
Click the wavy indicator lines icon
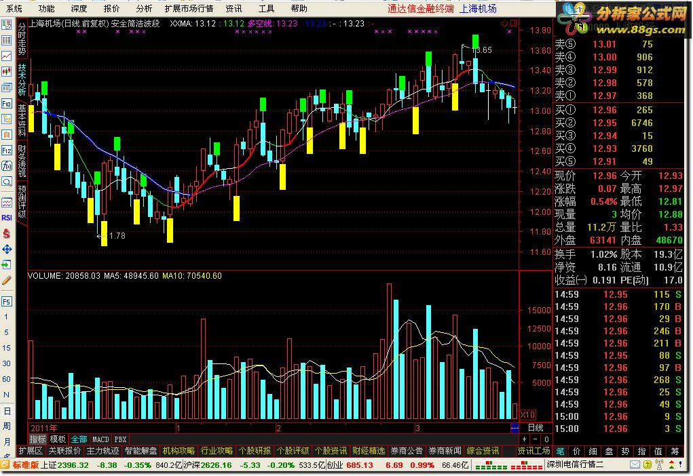(x=7, y=202)
